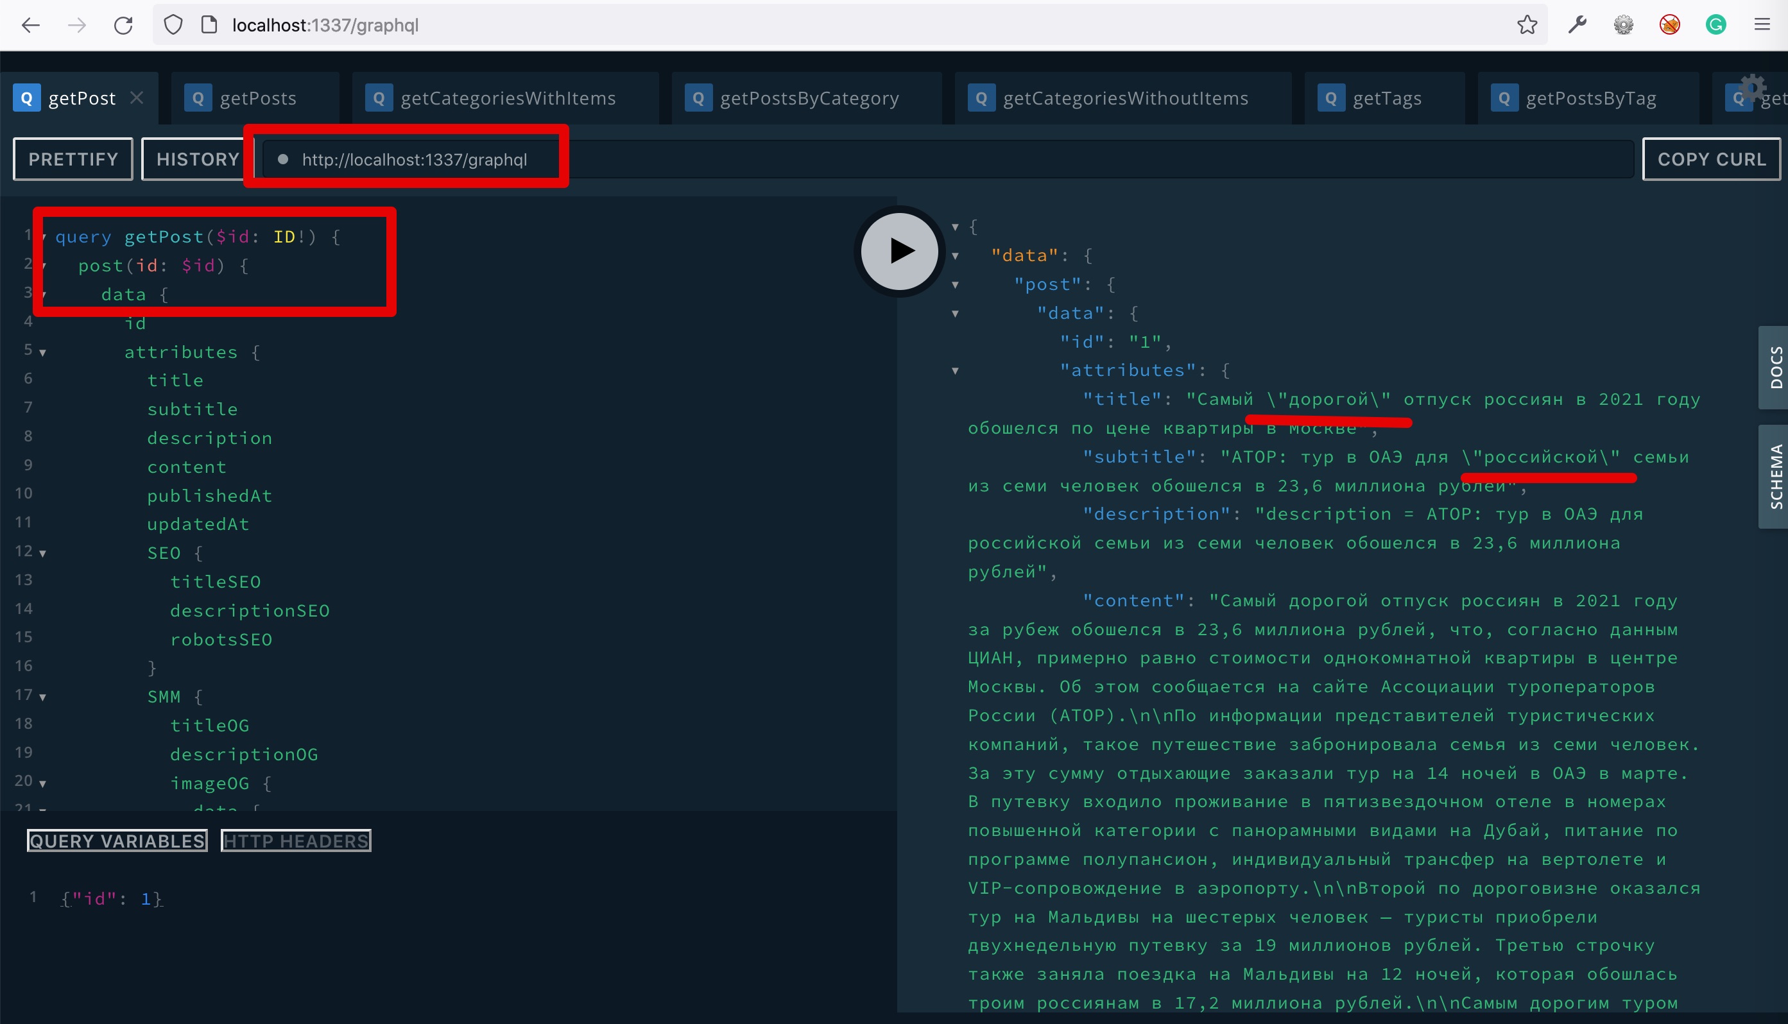
Task: Open the Grammarly extension icon
Action: [x=1716, y=25]
